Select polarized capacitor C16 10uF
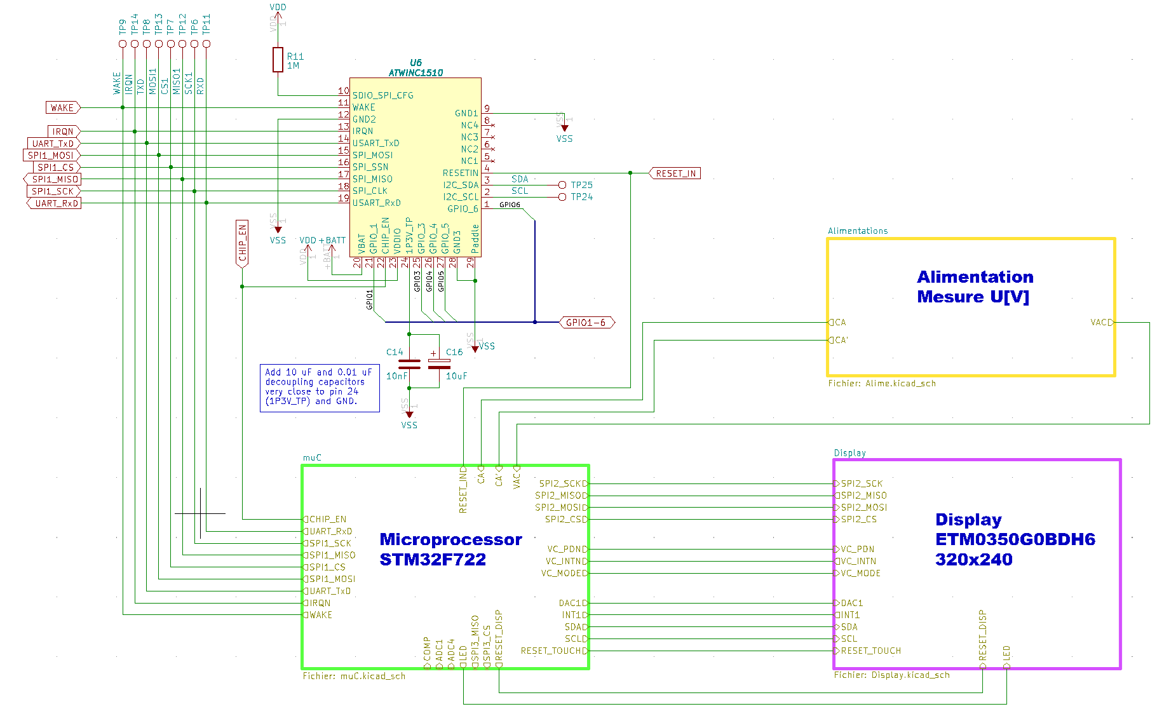 pyautogui.click(x=439, y=364)
